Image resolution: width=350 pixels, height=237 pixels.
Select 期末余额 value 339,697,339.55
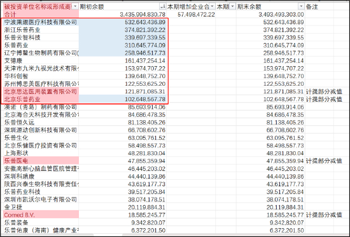[x=283, y=37]
